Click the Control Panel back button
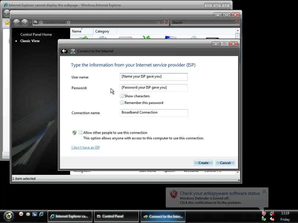 click(x=17, y=22)
